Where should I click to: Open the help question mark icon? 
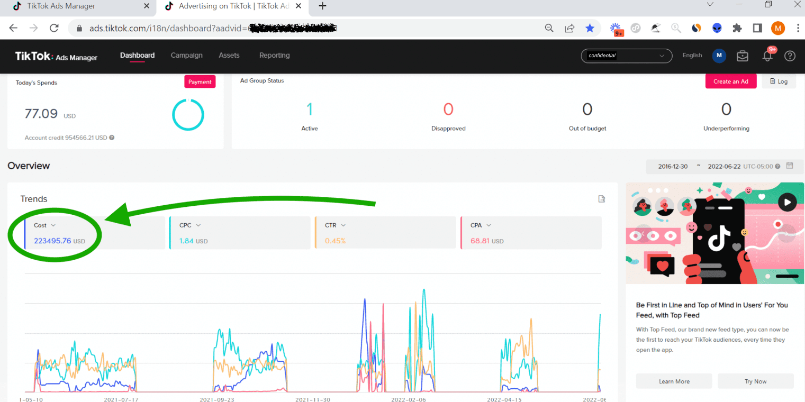click(x=790, y=56)
